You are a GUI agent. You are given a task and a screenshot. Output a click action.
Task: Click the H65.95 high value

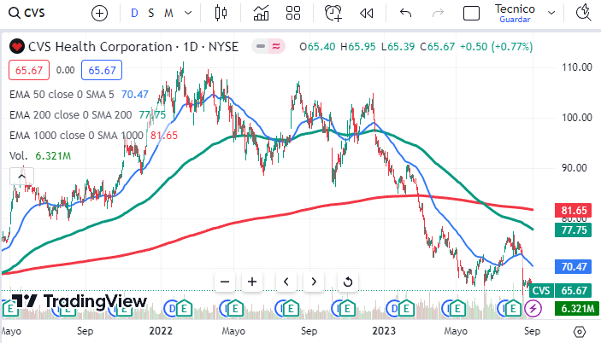(x=358, y=47)
